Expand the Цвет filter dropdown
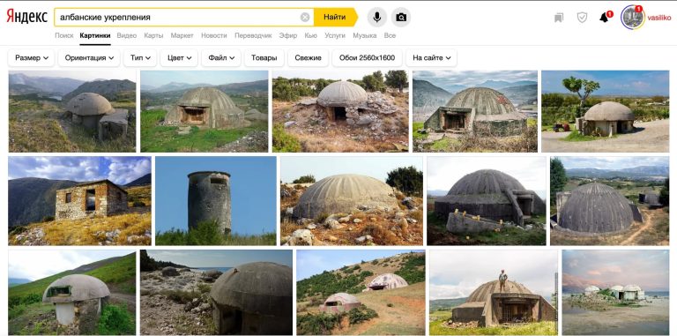 [x=179, y=58]
